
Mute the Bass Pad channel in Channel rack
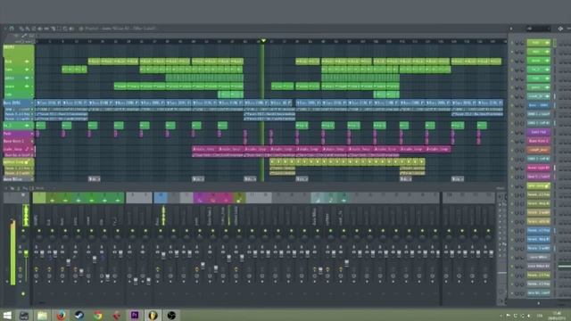(x=512, y=132)
